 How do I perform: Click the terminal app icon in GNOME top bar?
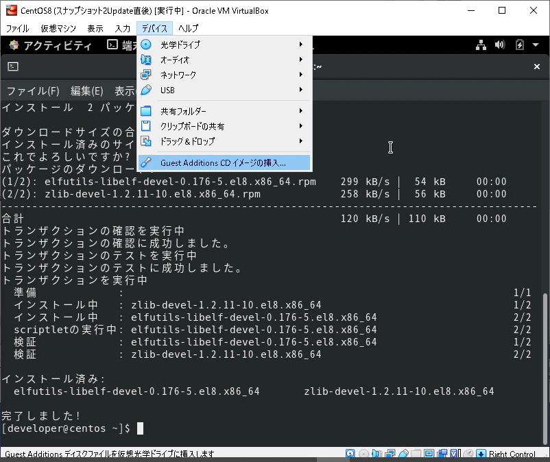(x=112, y=45)
